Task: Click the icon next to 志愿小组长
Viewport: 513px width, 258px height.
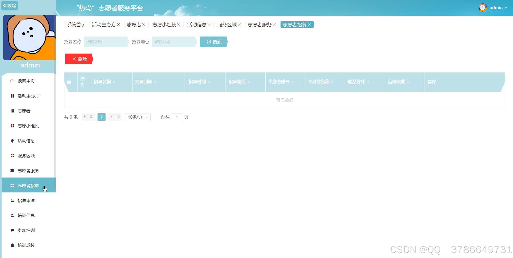Action: [x=12, y=126]
